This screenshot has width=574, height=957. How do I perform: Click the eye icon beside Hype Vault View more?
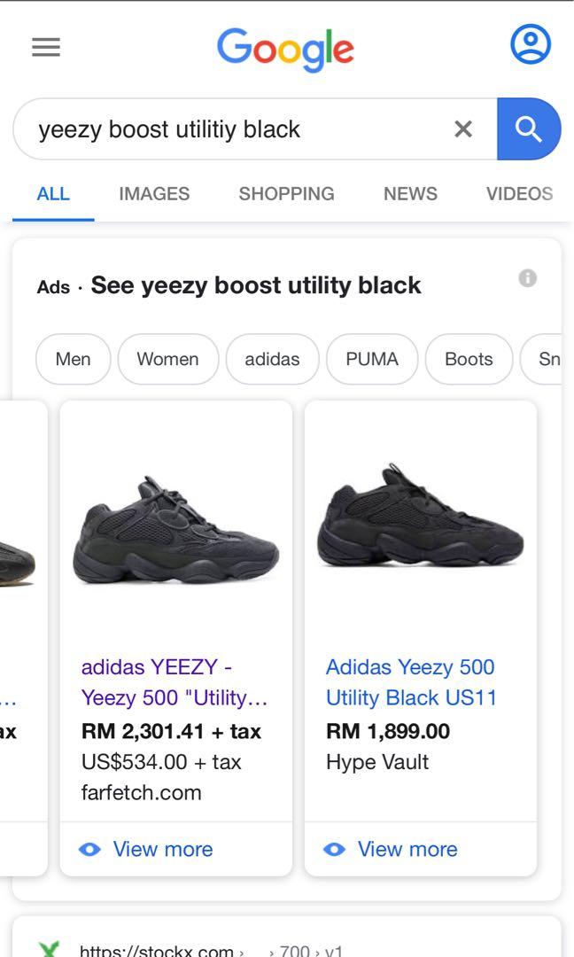click(334, 849)
